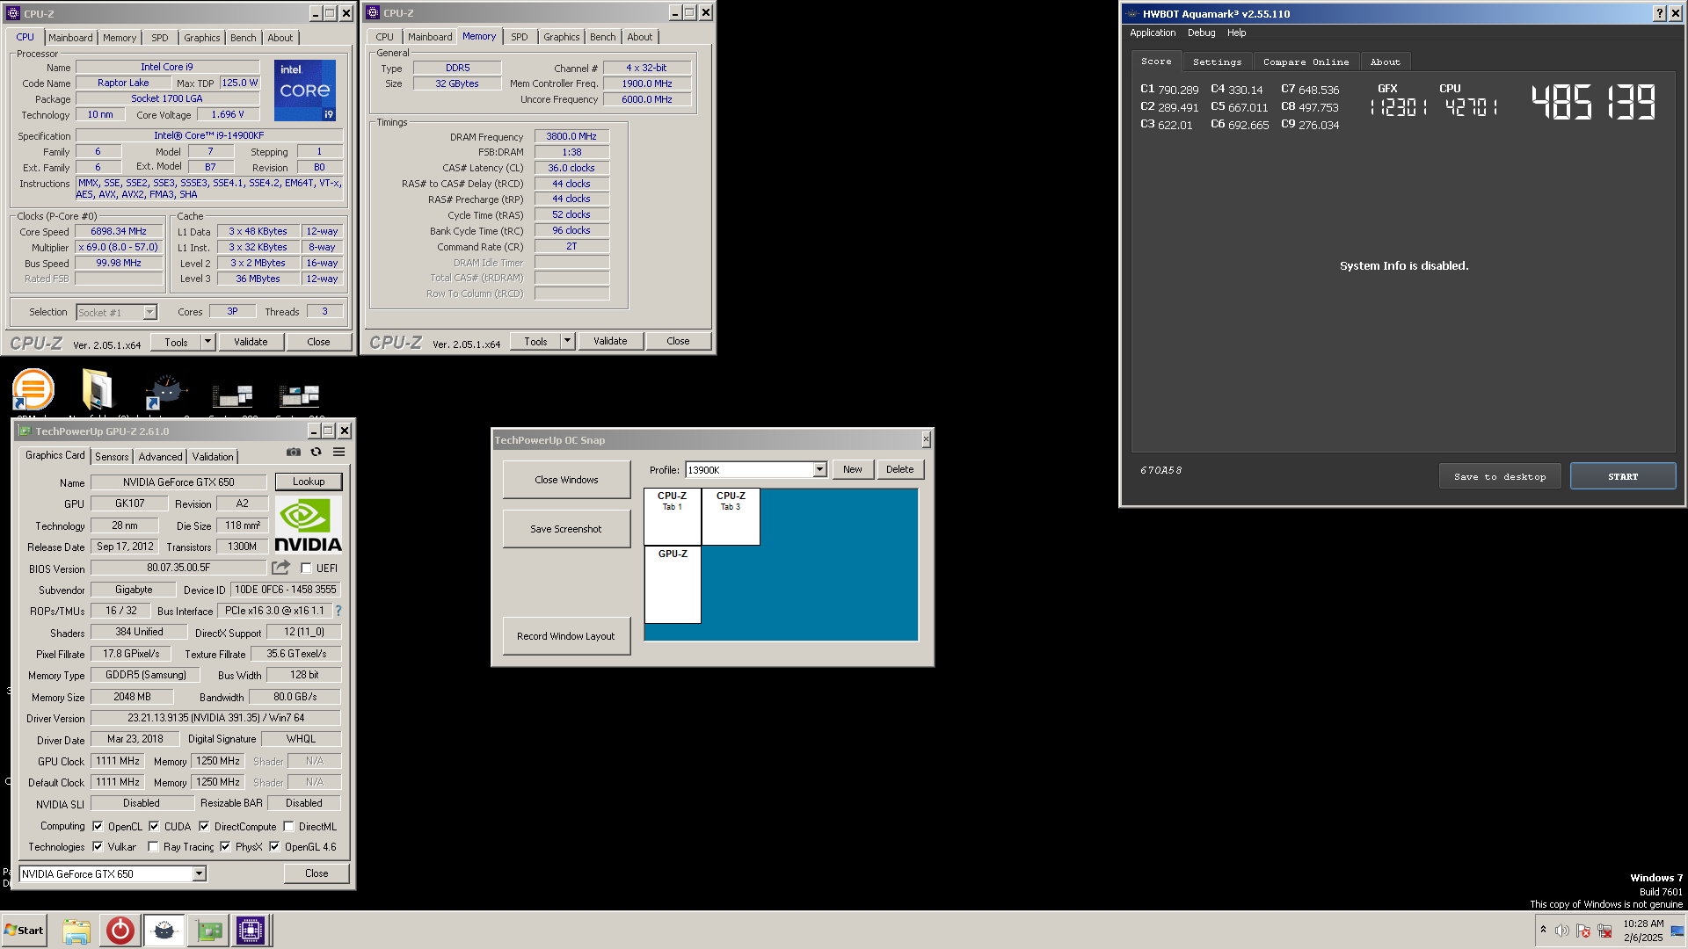
Task: Click Save to desktop in Aquamark
Action: [x=1500, y=476]
